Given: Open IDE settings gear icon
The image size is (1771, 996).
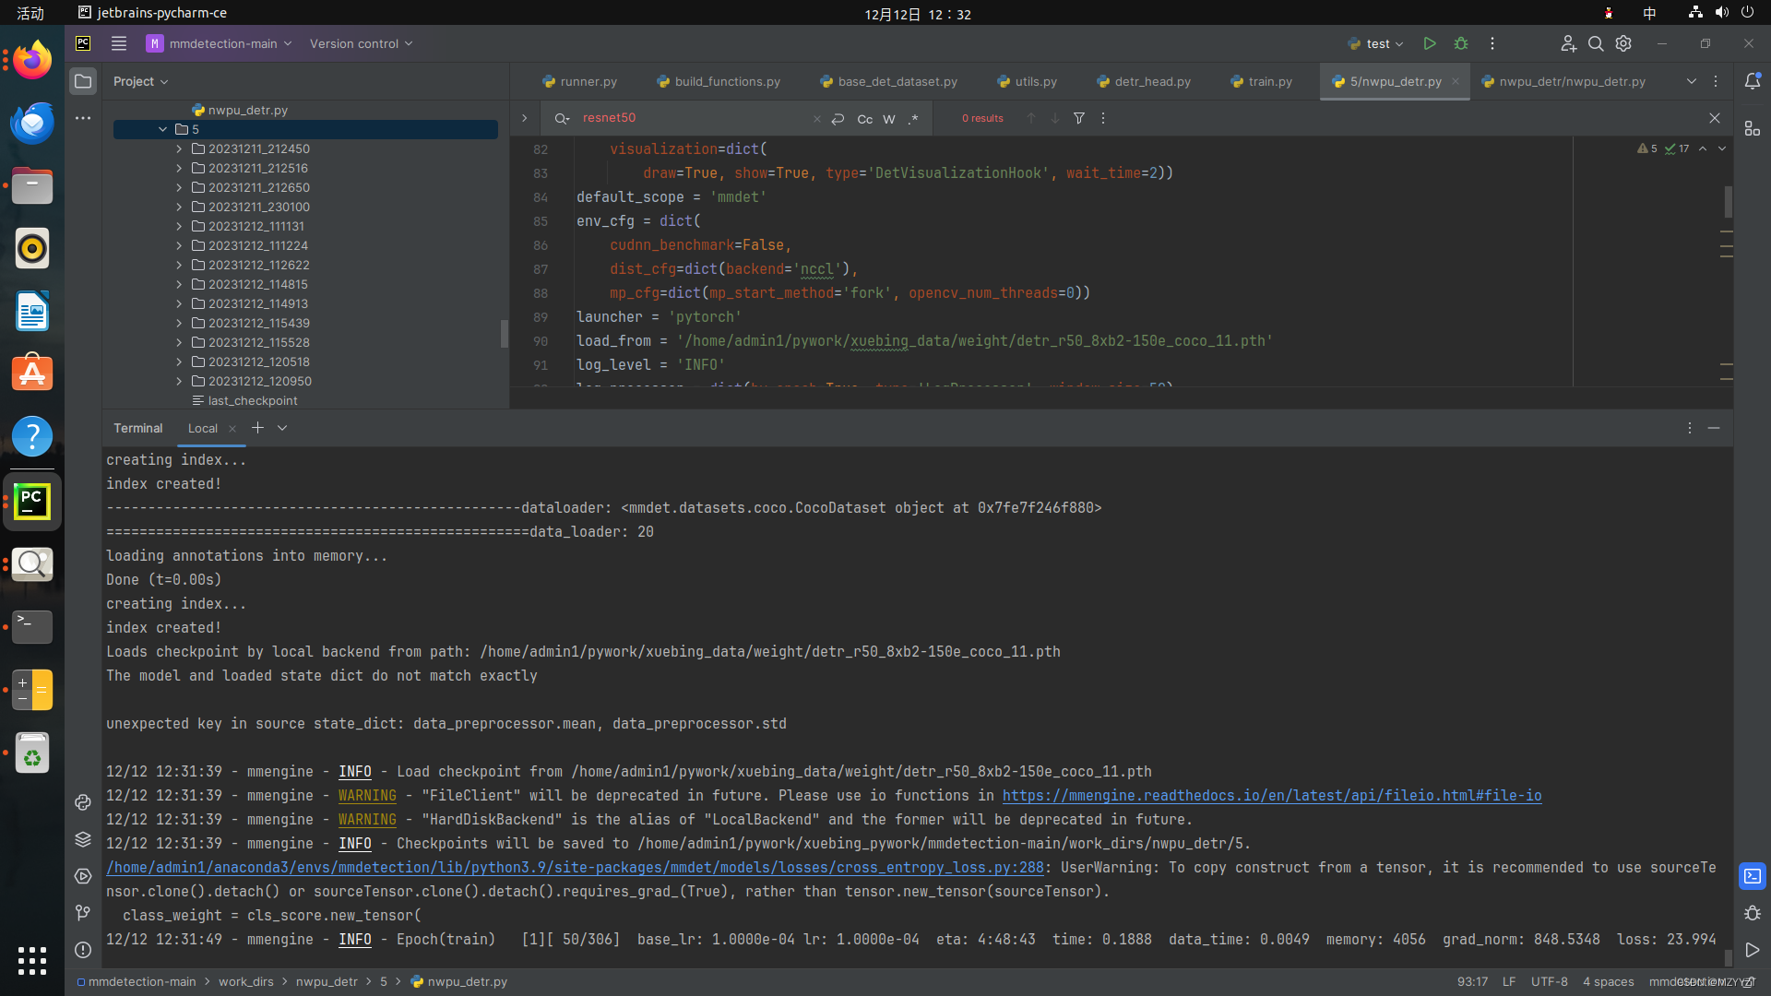Looking at the screenshot, I should point(1623,43).
